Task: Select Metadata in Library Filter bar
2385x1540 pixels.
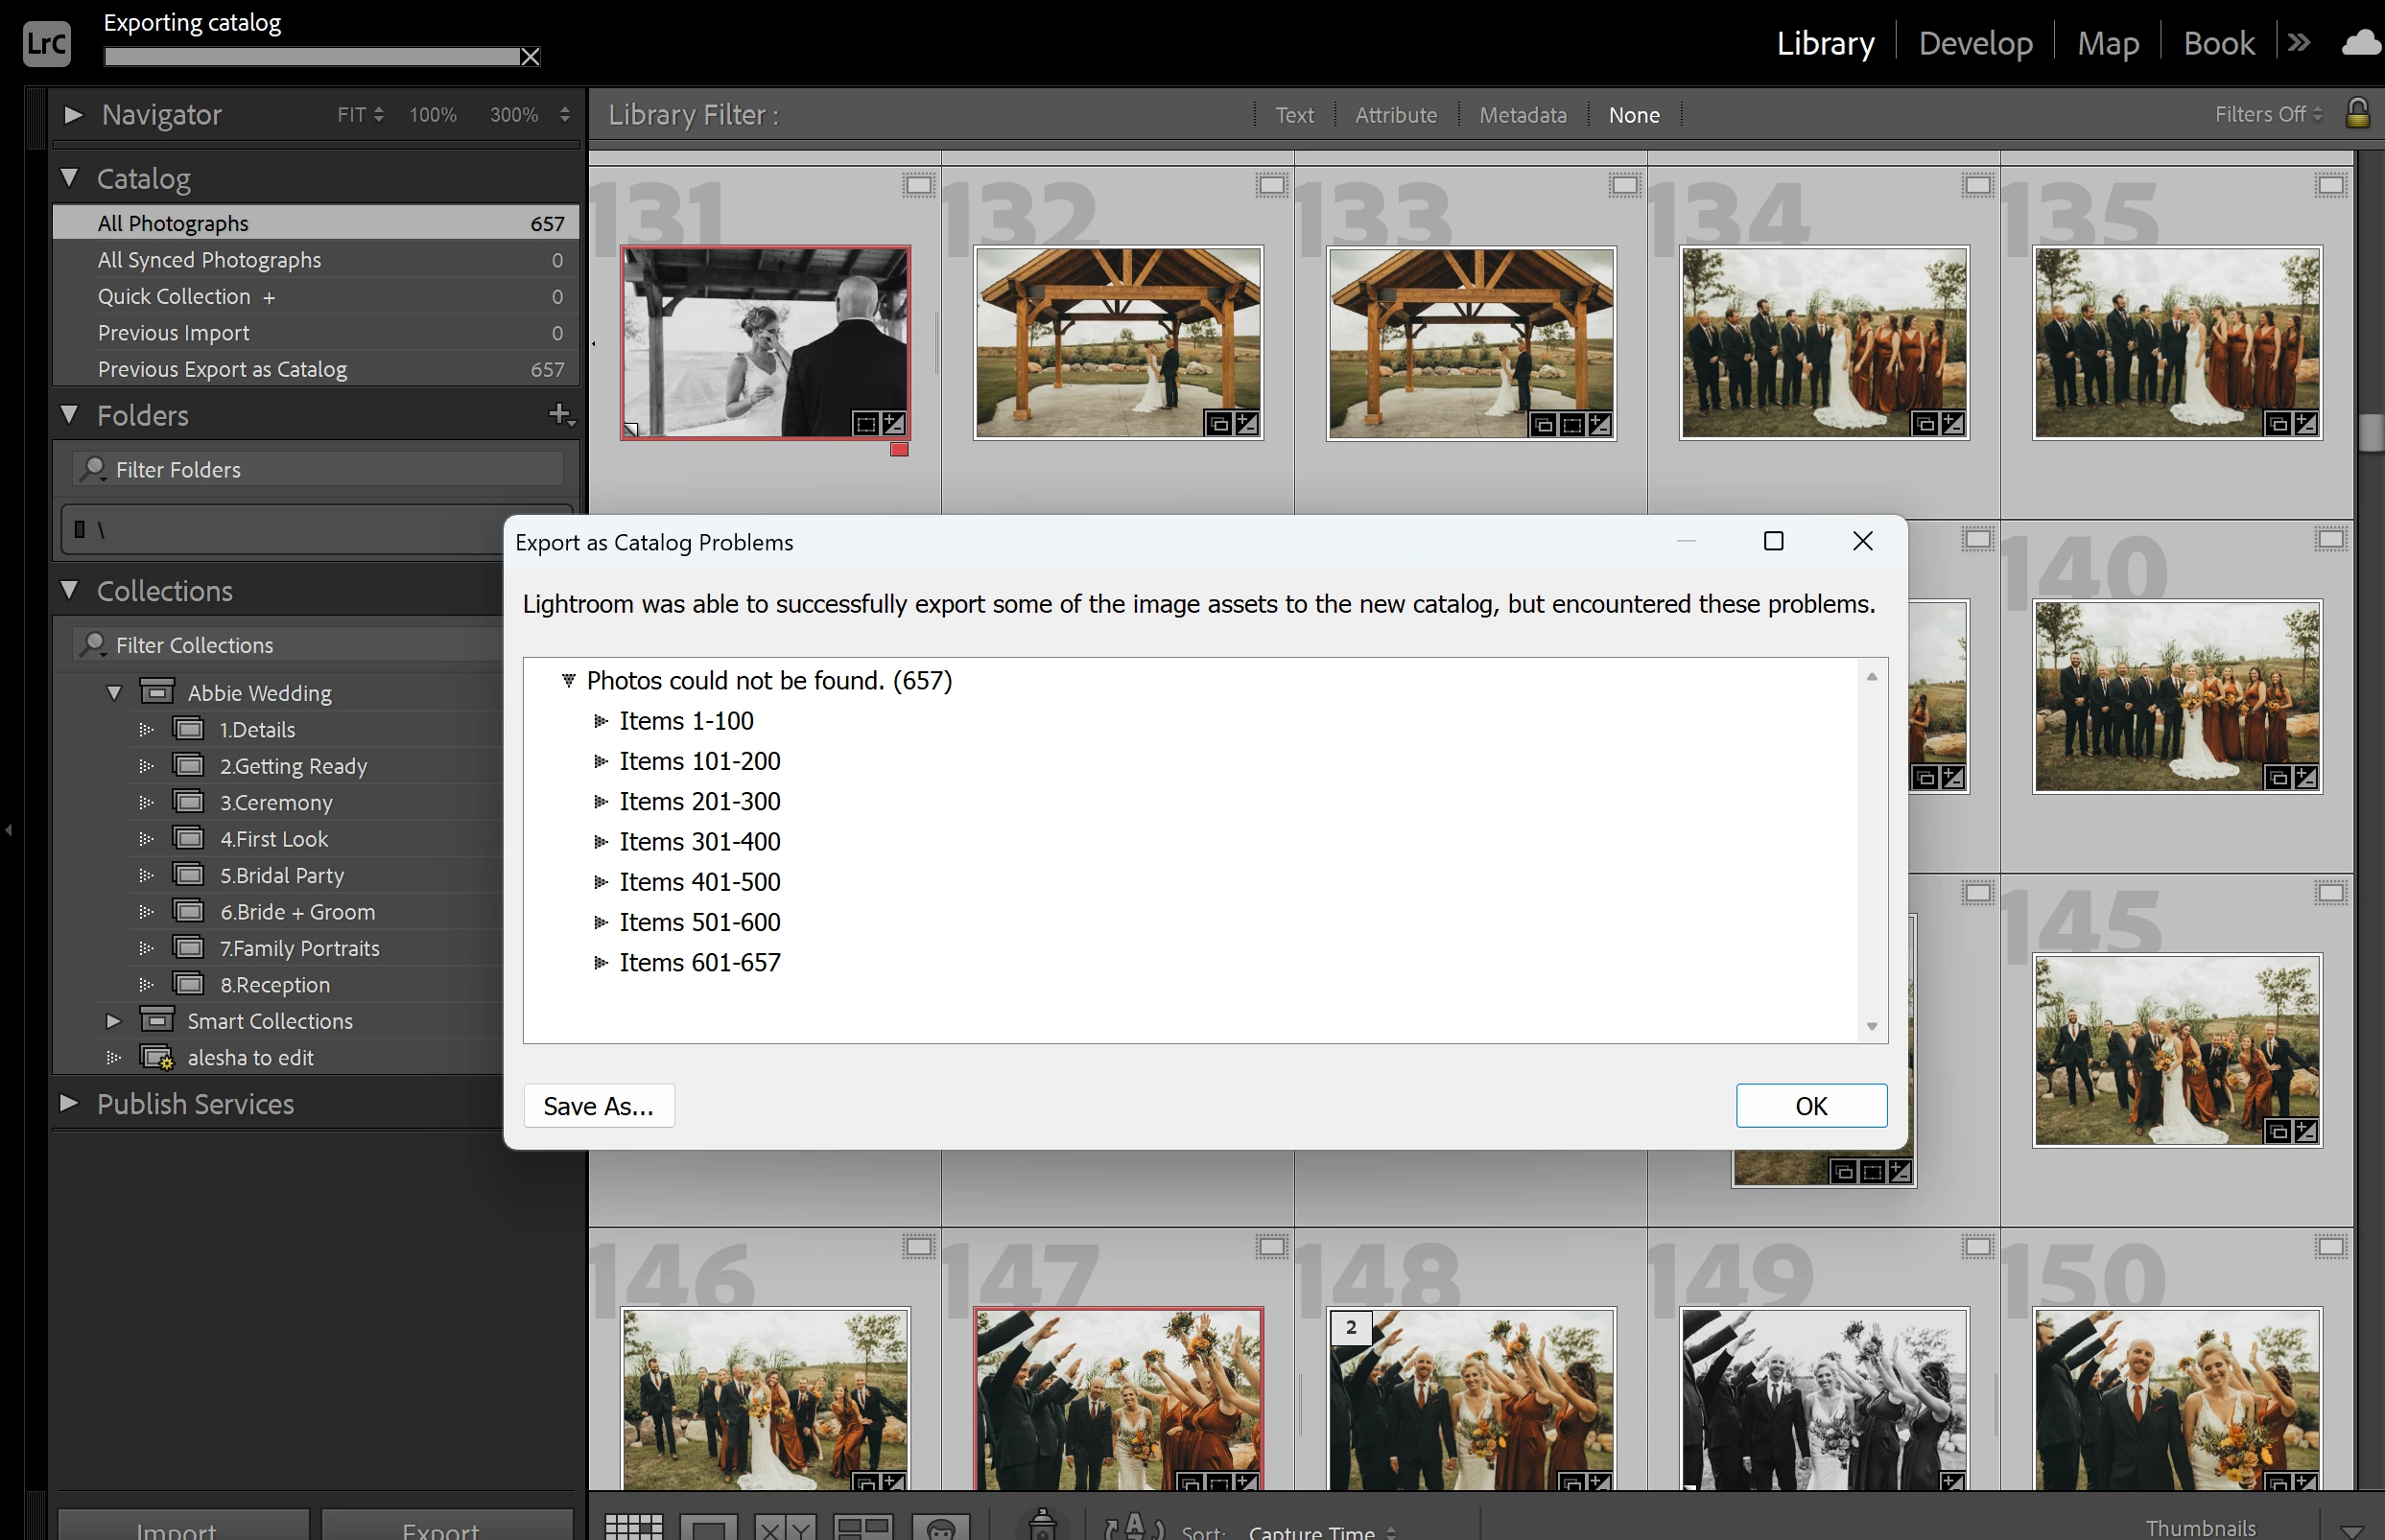Action: (1522, 115)
